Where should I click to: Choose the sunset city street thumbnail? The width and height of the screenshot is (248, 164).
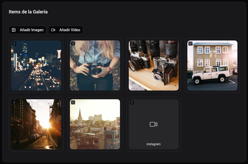click(36, 126)
